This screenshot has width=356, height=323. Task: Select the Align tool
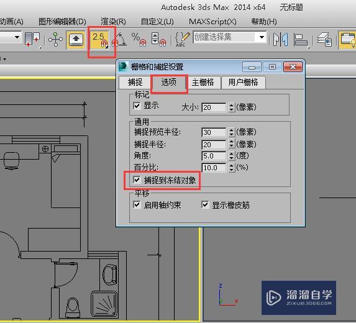[x=301, y=40]
